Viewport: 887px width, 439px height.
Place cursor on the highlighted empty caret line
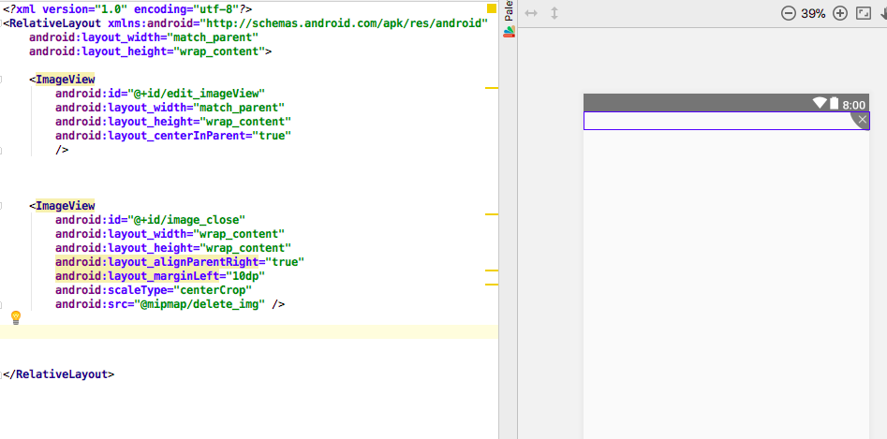tap(249, 331)
